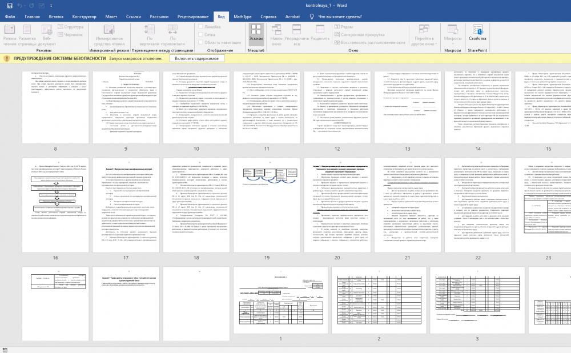Screen dimensions: 571x353
Task: Select page 12 thumbnail
Action: pyautogui.click(x=337, y=107)
